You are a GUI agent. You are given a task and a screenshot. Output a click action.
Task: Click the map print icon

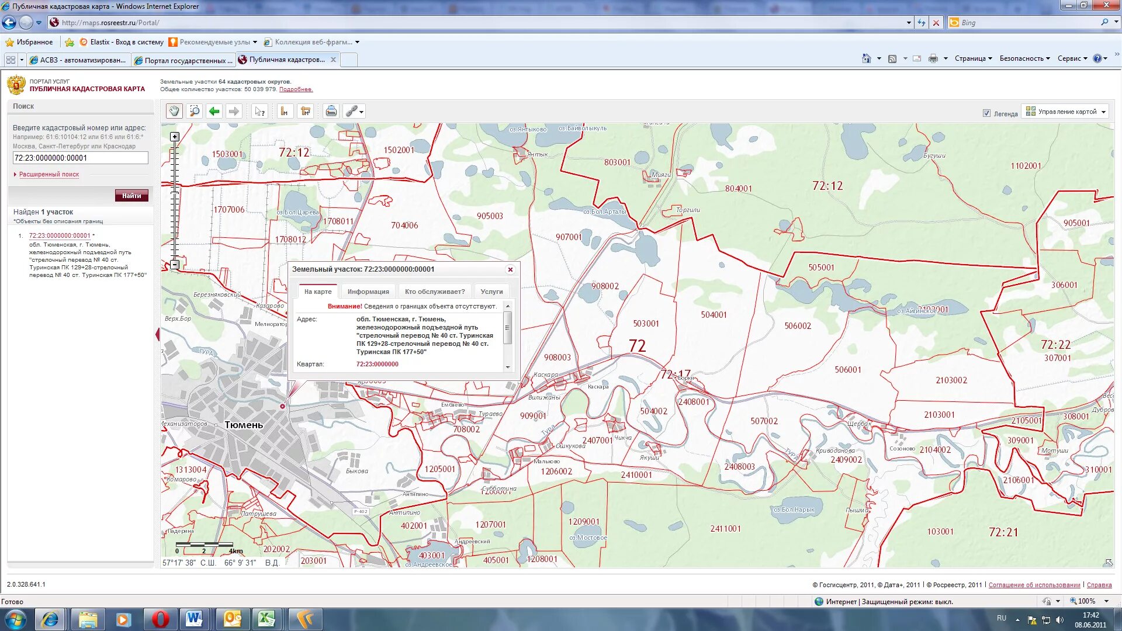(331, 111)
